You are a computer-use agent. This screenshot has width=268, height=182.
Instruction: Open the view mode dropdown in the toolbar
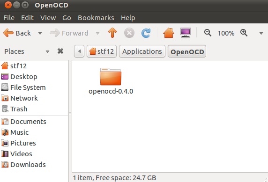tap(261, 33)
